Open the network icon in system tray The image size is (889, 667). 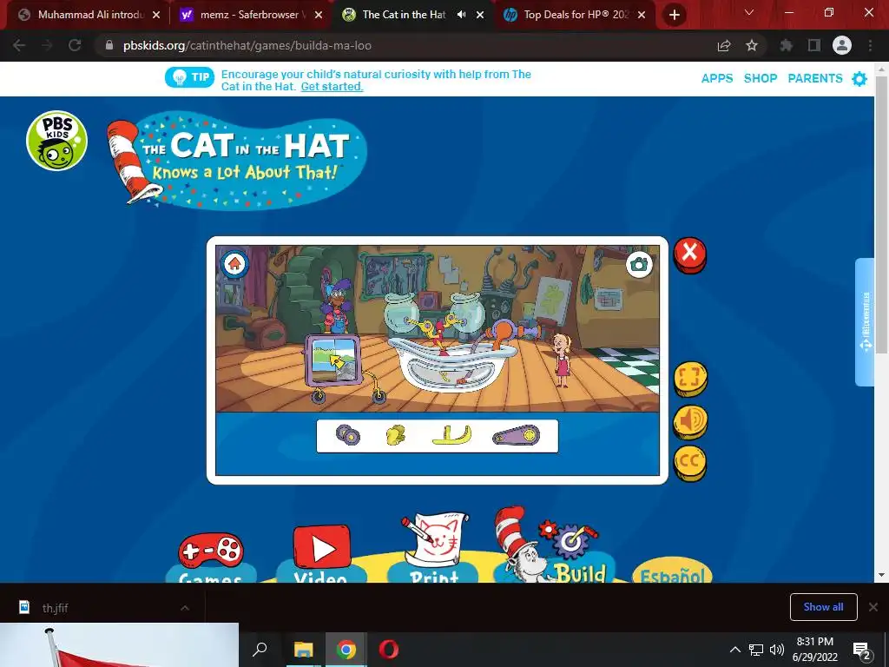[x=756, y=650]
